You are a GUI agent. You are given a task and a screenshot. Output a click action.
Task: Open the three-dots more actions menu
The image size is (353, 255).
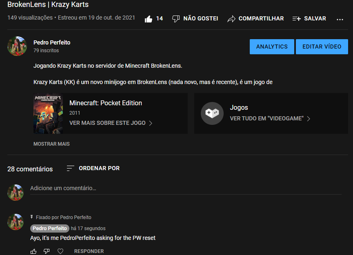340,20
